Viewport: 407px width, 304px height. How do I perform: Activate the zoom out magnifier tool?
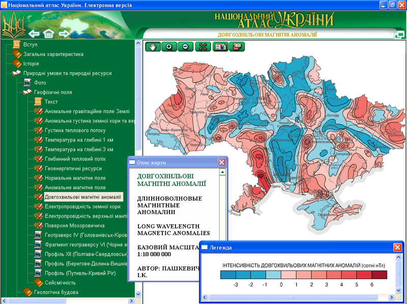[x=185, y=47]
